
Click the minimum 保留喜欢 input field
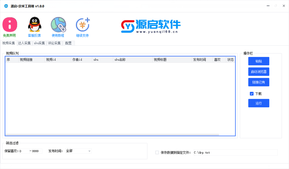(x=24, y=151)
